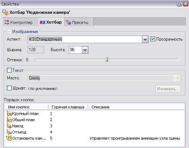Switch to the Контроллер tab

19,22
